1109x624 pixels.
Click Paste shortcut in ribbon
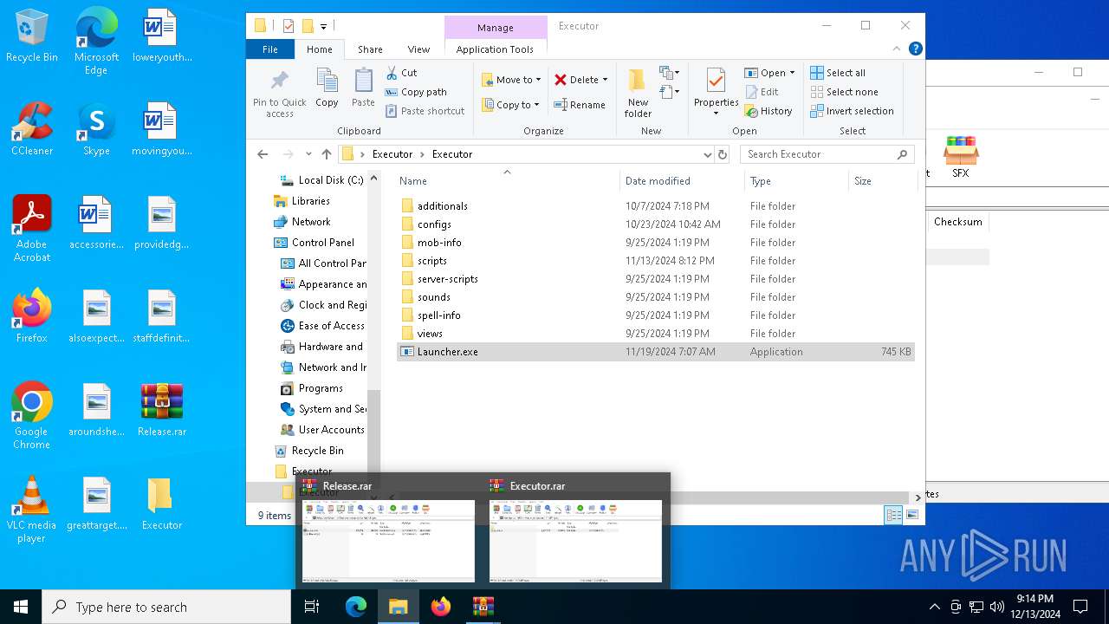[x=425, y=111]
